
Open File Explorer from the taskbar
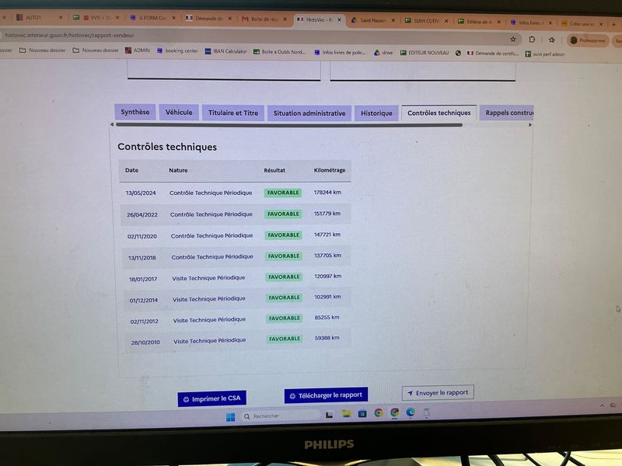coord(346,414)
